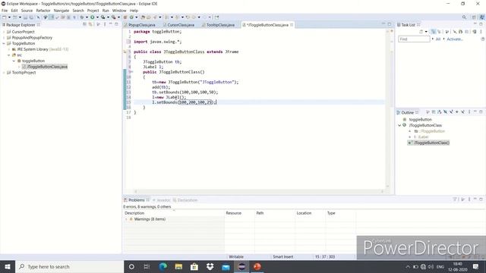Minimize the Package Explorer panel
This screenshot has width=486, height=273.
111,24
